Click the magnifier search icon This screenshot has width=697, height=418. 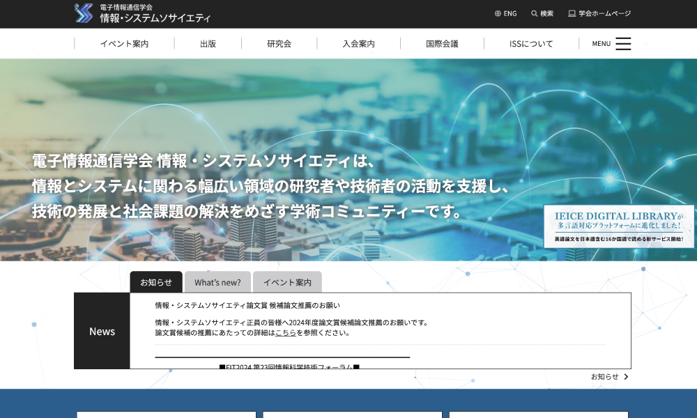(x=535, y=13)
